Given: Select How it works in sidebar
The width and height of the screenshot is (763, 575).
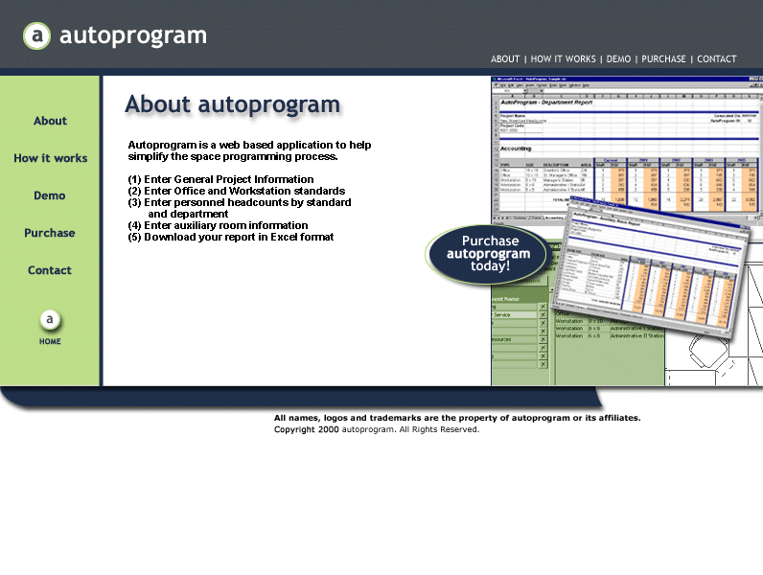Looking at the screenshot, I should [51, 158].
